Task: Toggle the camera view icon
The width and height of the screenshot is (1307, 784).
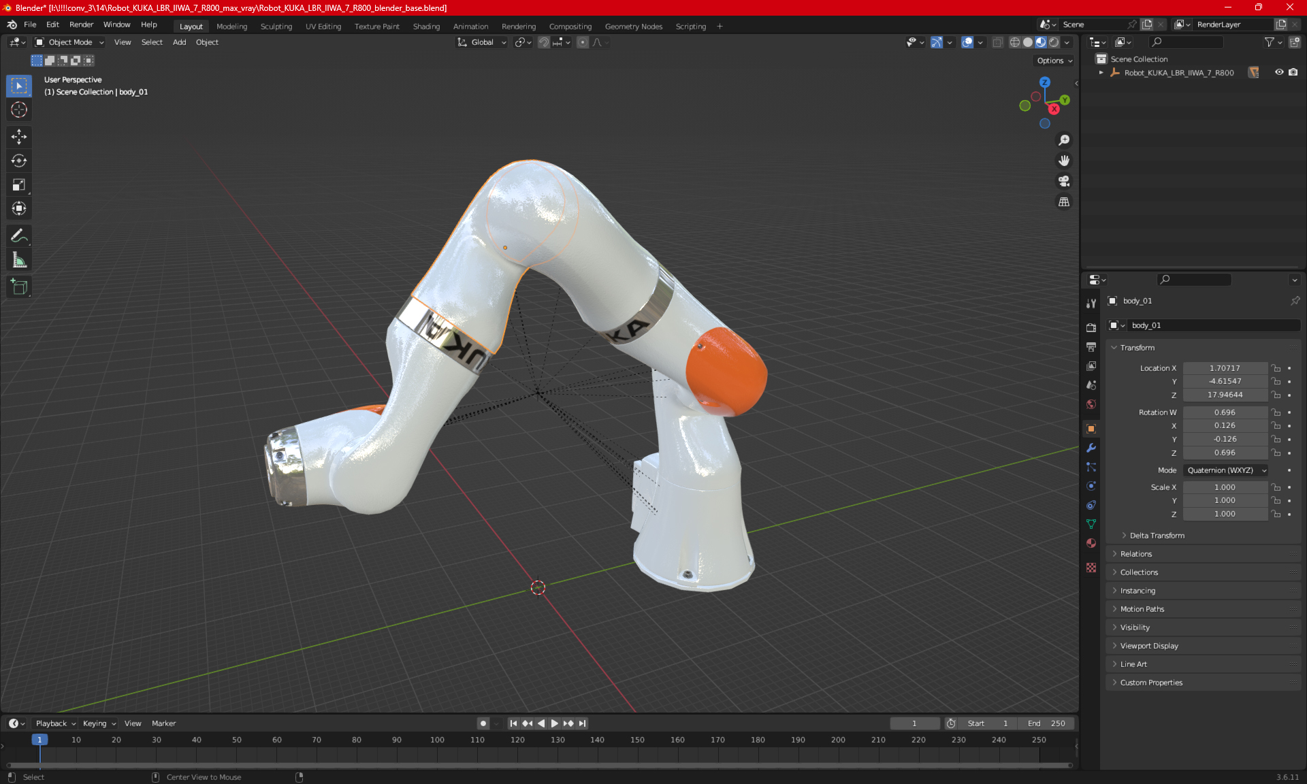Action: point(1064,181)
